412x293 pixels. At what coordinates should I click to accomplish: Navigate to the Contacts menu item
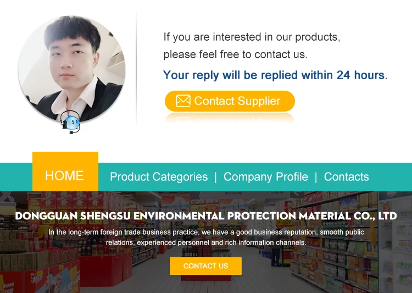coord(346,177)
